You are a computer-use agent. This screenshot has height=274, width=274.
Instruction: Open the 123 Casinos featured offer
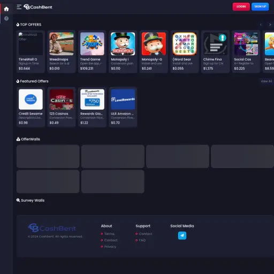62,107
